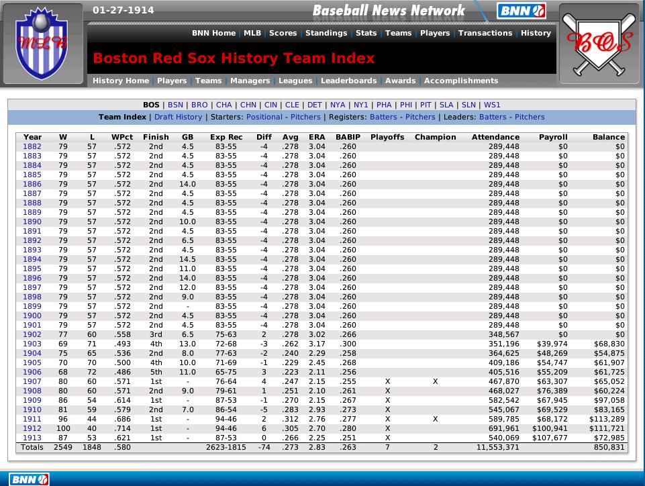This screenshot has height=486, width=645.
Task: Click the Payroll column header
Action: tap(553, 137)
